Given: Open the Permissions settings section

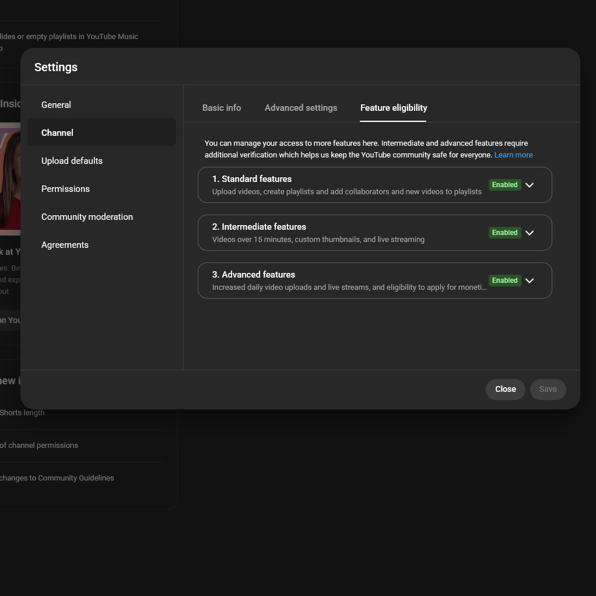Looking at the screenshot, I should (65, 189).
